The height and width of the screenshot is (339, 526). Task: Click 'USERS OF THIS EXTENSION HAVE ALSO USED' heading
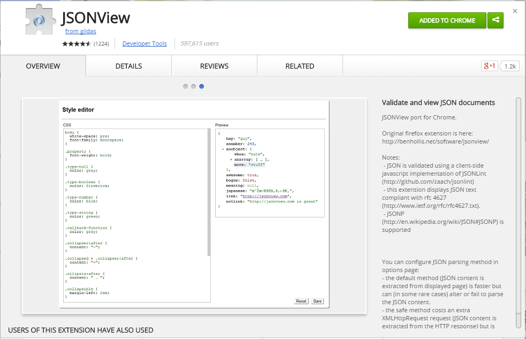click(81, 330)
